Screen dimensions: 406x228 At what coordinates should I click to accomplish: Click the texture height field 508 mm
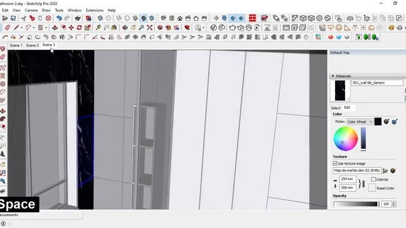(x=348, y=187)
